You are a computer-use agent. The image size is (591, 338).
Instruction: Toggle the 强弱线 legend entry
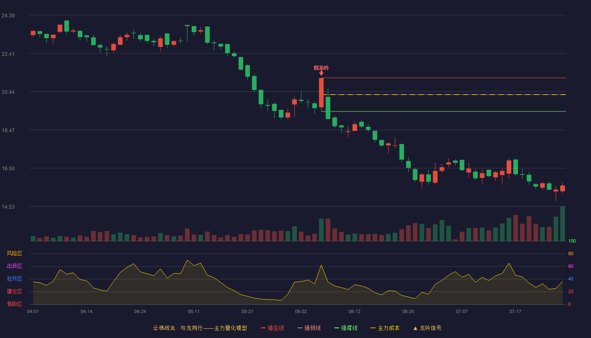pyautogui.click(x=309, y=328)
